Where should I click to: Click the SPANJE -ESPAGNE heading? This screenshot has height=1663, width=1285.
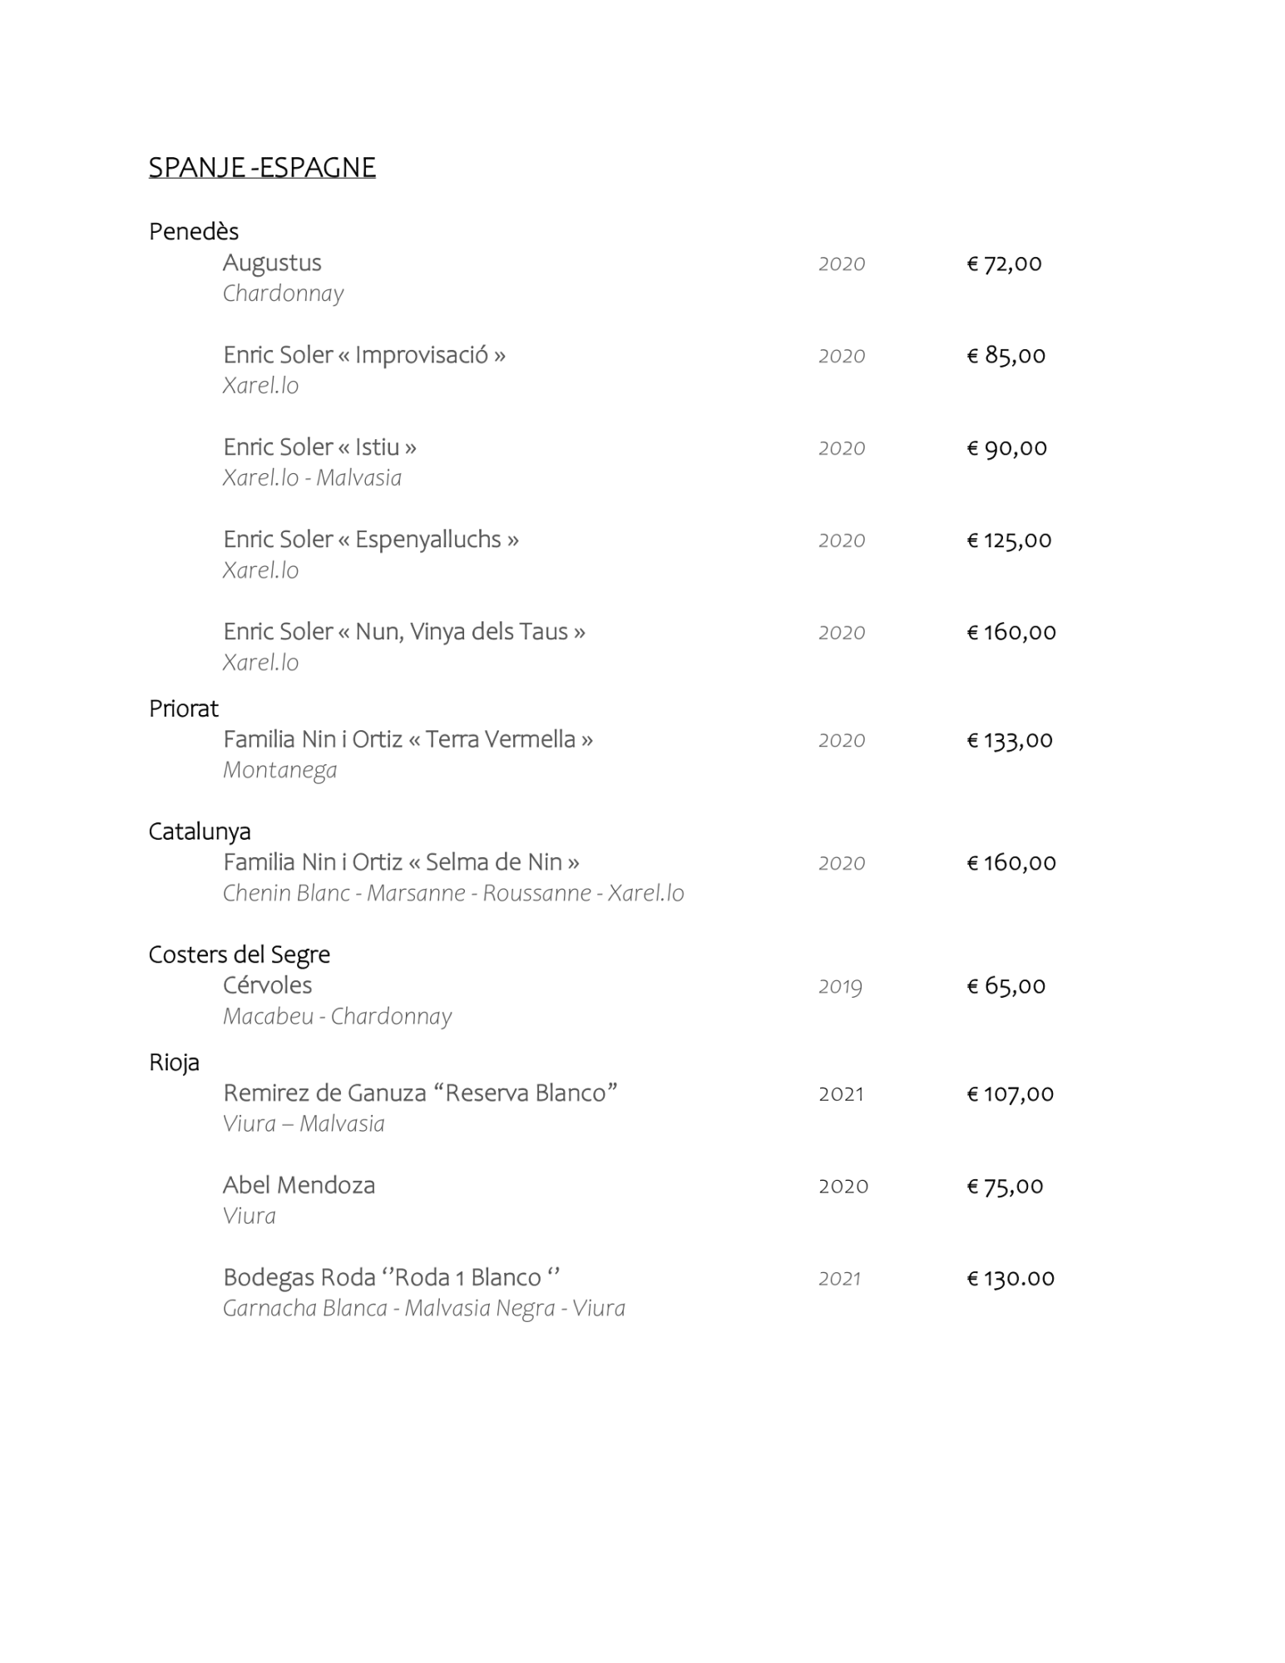tap(262, 167)
